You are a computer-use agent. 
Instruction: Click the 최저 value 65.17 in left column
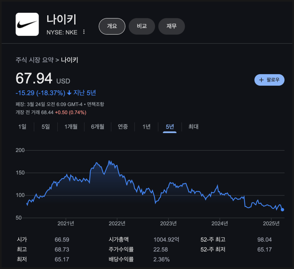(x=62, y=260)
